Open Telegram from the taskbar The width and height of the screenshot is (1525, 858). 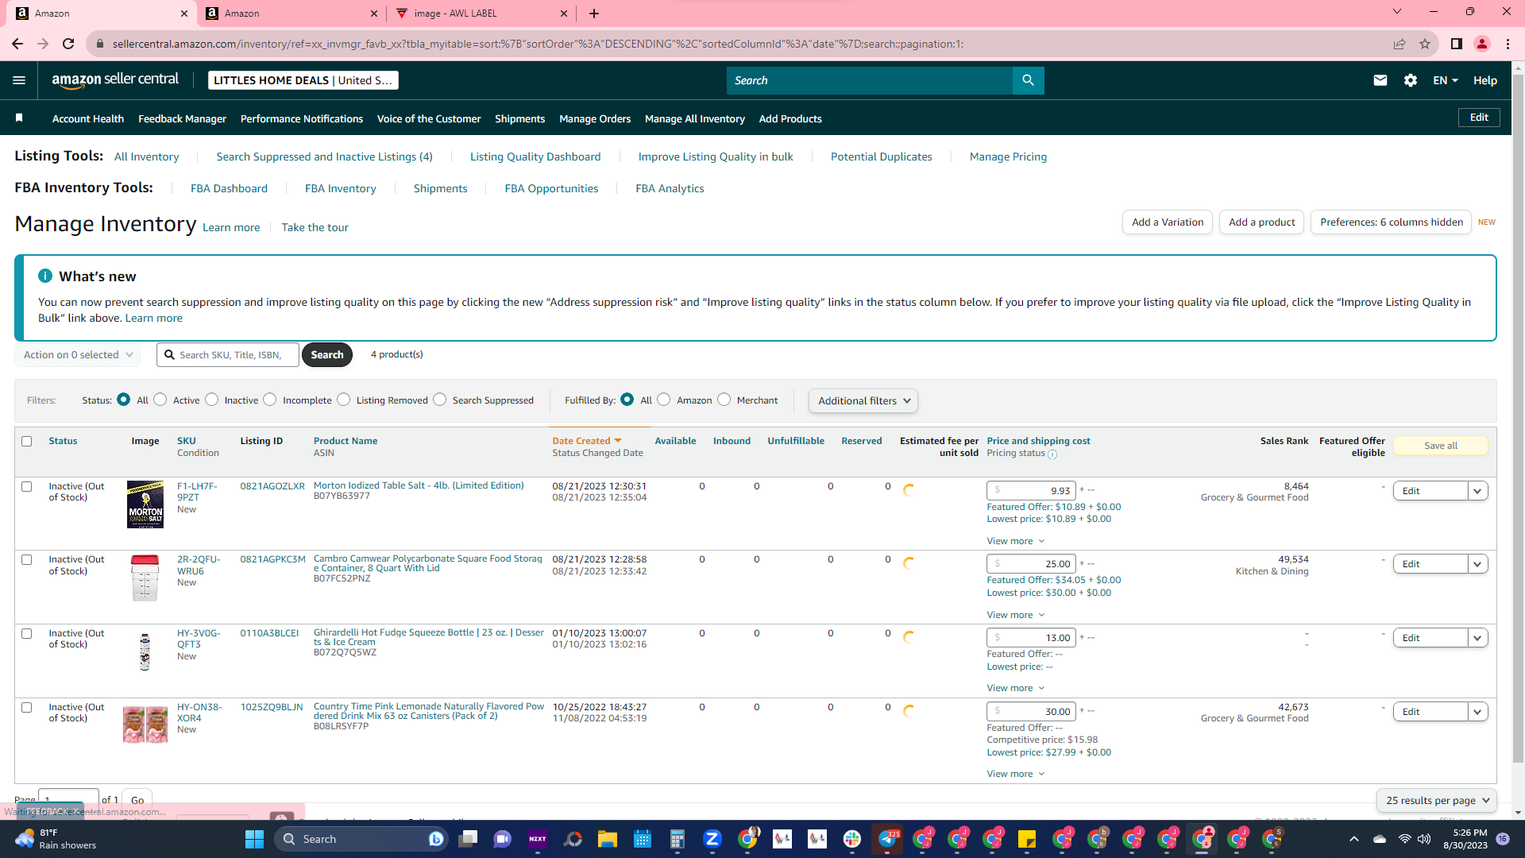887,839
